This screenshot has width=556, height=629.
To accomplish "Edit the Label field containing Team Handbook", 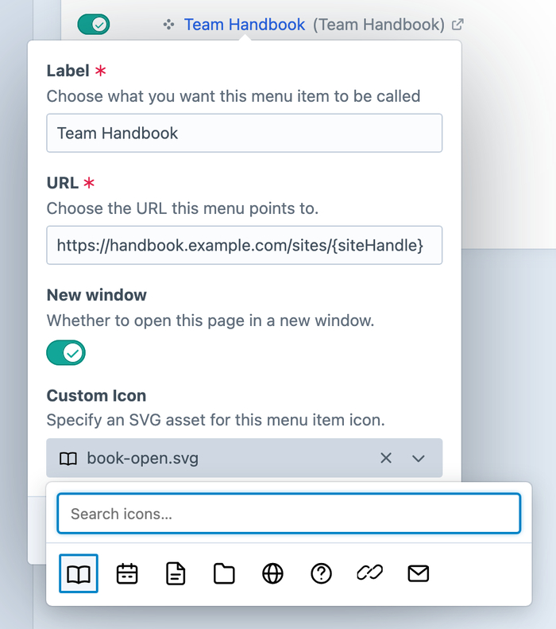I will click(x=245, y=133).
